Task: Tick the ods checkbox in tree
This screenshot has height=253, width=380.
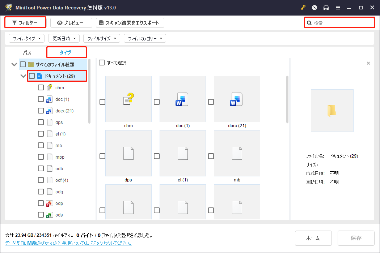Action: [x=41, y=215]
